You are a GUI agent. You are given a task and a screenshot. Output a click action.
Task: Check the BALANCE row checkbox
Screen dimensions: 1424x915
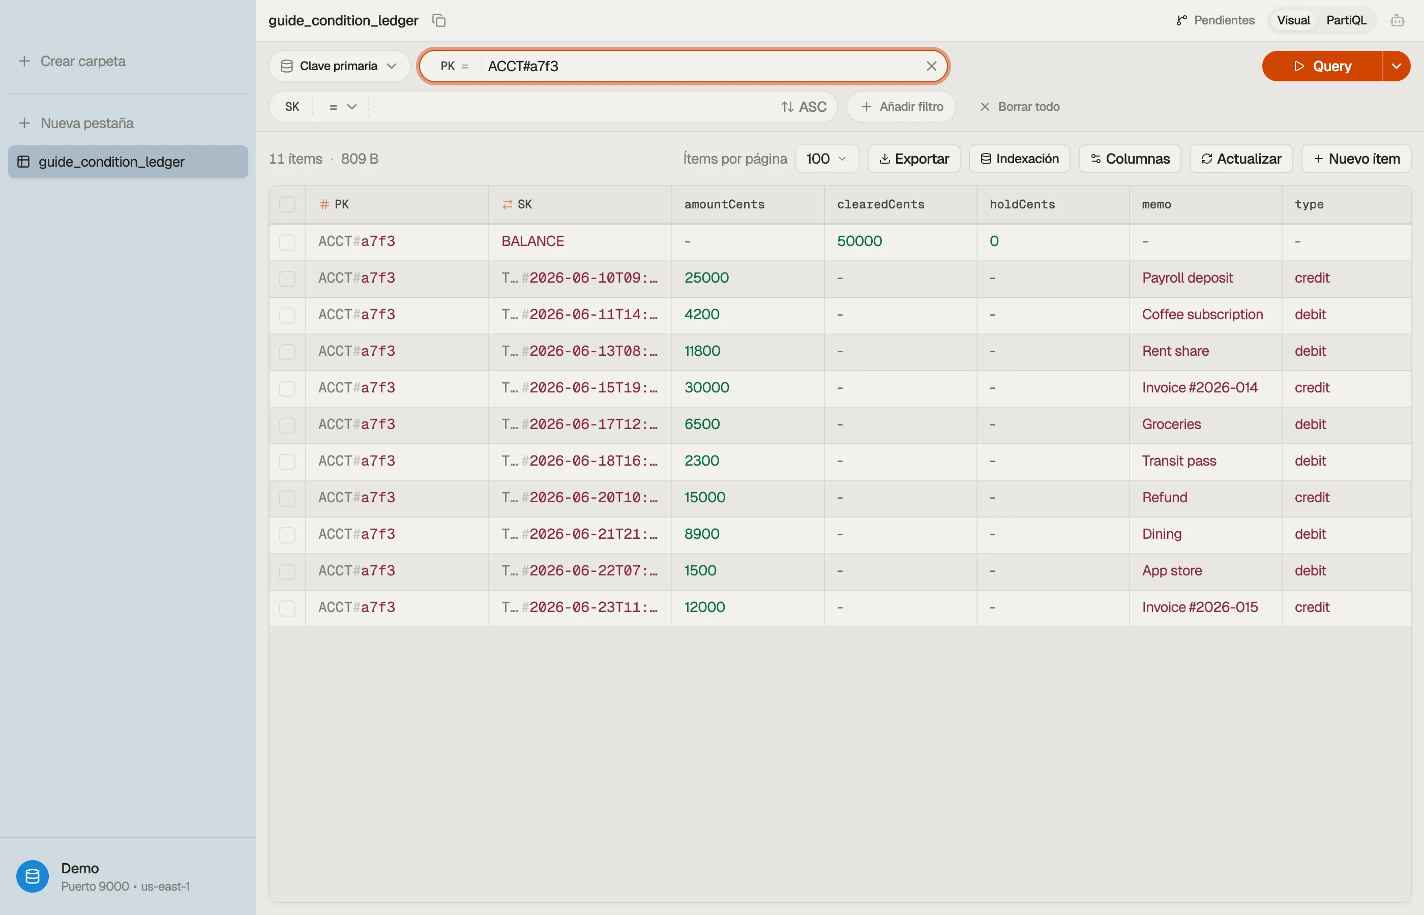pyautogui.click(x=287, y=242)
